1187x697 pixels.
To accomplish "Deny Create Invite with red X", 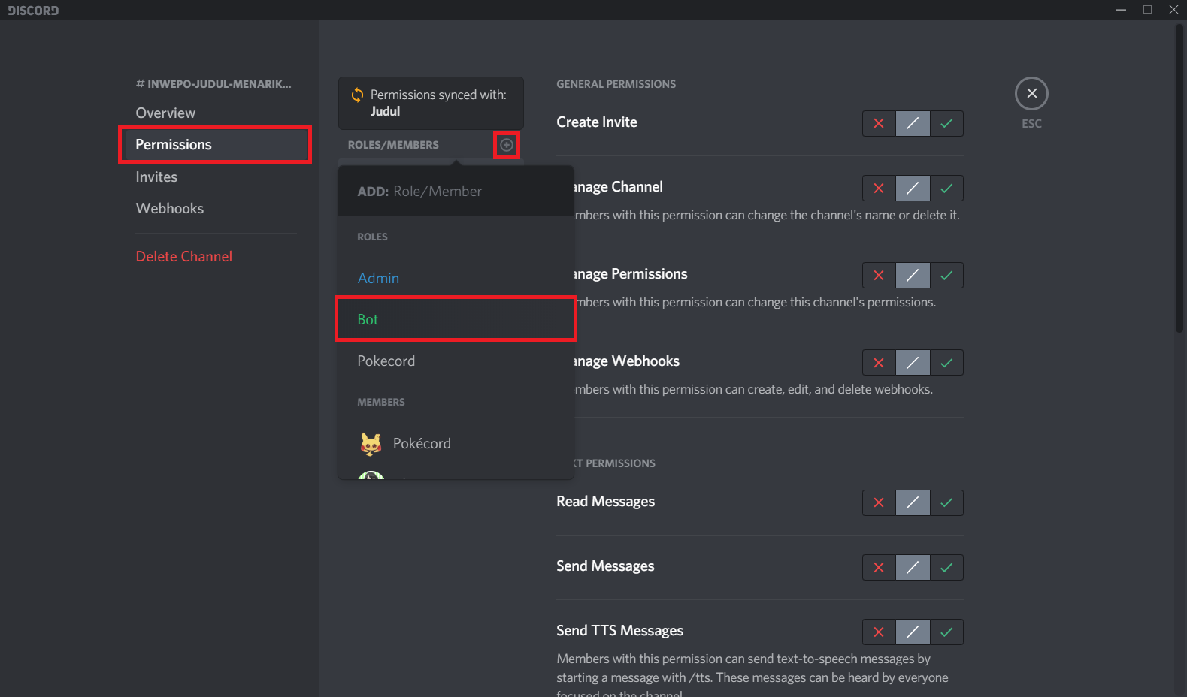I will tap(879, 123).
